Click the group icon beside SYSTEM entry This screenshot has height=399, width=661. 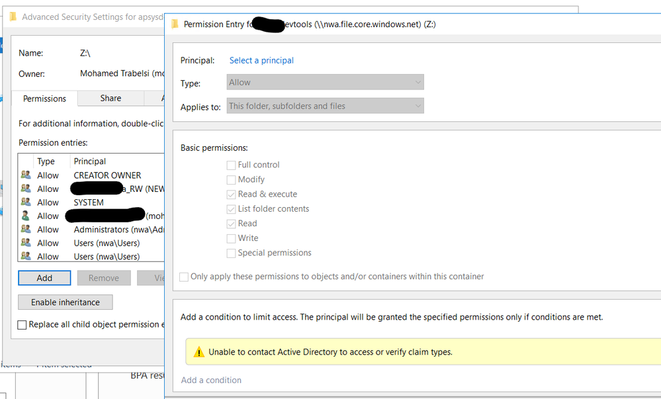(26, 202)
